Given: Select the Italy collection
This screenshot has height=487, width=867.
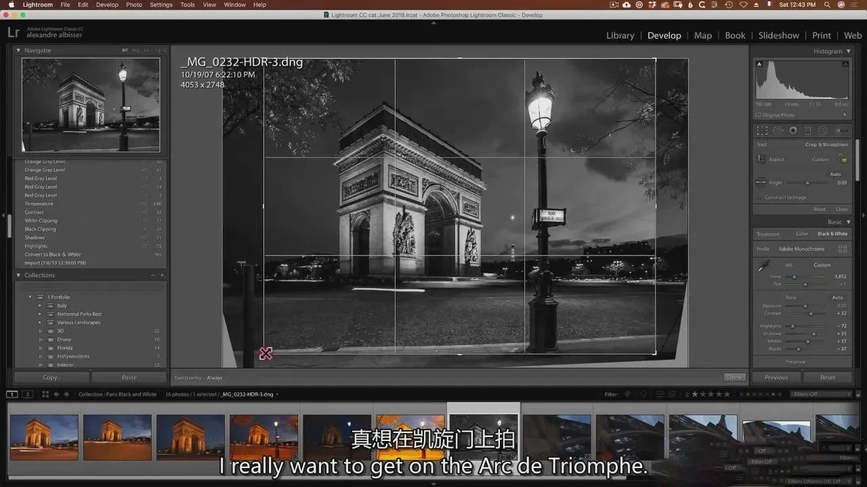Looking at the screenshot, I should click(x=62, y=306).
